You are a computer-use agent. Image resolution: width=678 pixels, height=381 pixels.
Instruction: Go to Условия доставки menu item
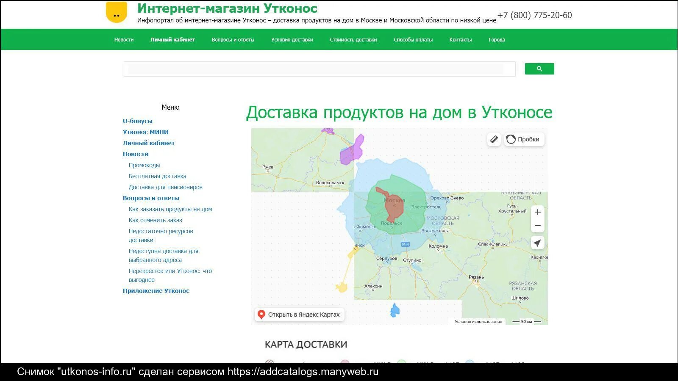[292, 40]
